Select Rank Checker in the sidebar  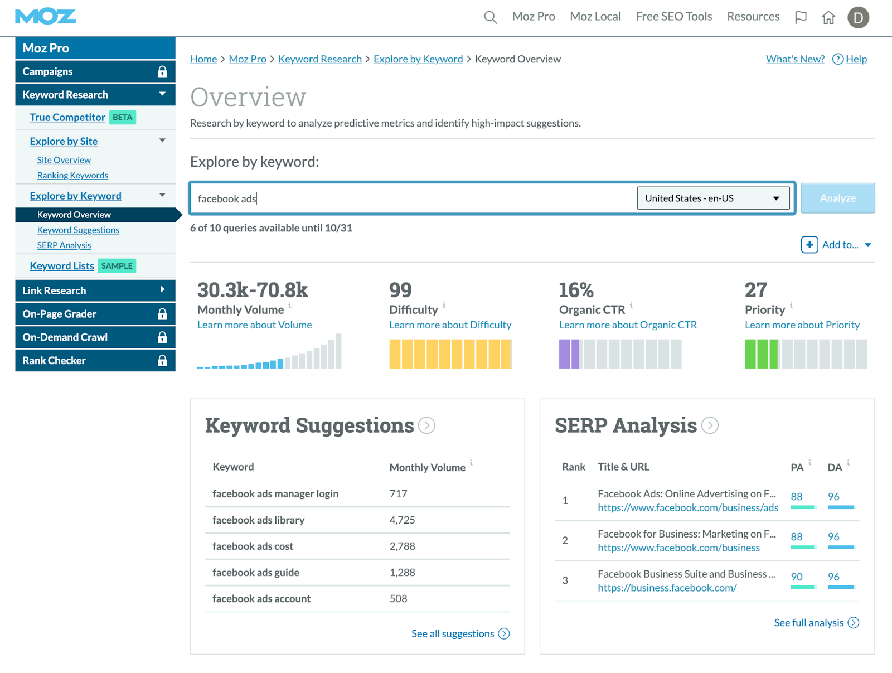(x=95, y=361)
